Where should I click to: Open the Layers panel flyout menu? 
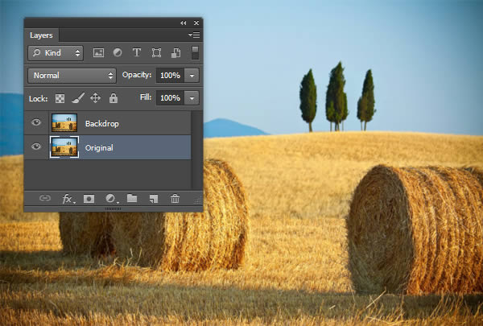(194, 35)
